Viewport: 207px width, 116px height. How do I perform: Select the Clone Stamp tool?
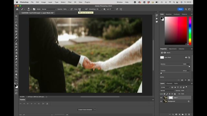(x=16, y=44)
